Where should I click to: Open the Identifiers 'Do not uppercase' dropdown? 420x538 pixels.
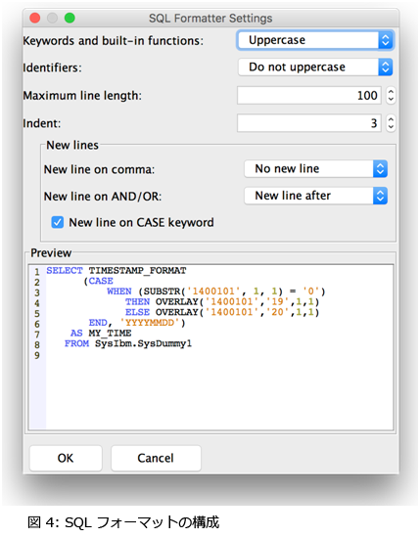click(315, 67)
